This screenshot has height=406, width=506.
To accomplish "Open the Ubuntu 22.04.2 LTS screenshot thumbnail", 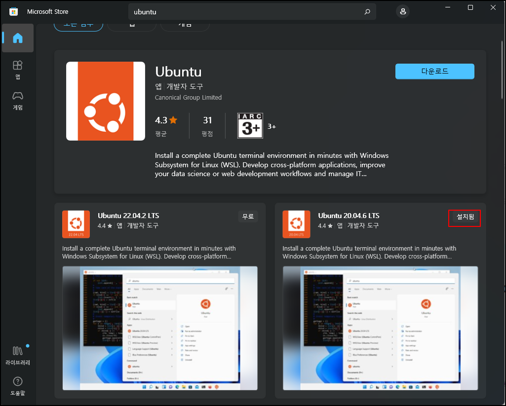I will click(x=160, y=328).
